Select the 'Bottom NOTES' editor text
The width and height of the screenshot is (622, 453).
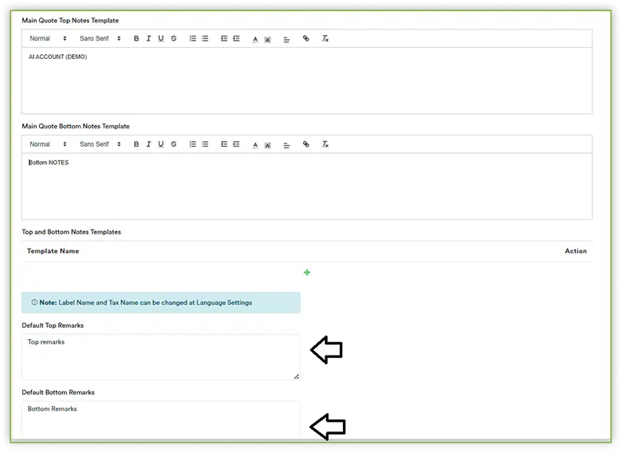click(49, 163)
